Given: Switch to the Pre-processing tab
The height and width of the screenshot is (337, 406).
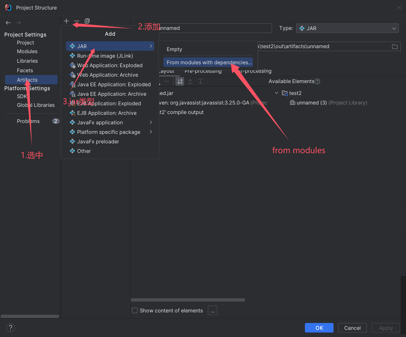Looking at the screenshot, I should (203, 71).
